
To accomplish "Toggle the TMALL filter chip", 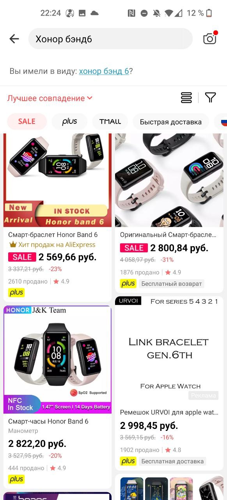I will tap(110, 121).
